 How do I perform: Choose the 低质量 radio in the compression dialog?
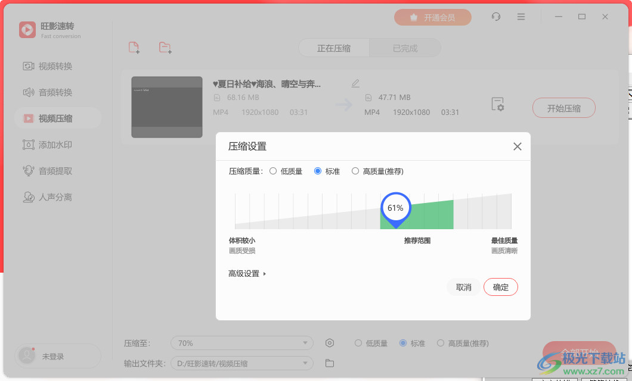point(272,171)
